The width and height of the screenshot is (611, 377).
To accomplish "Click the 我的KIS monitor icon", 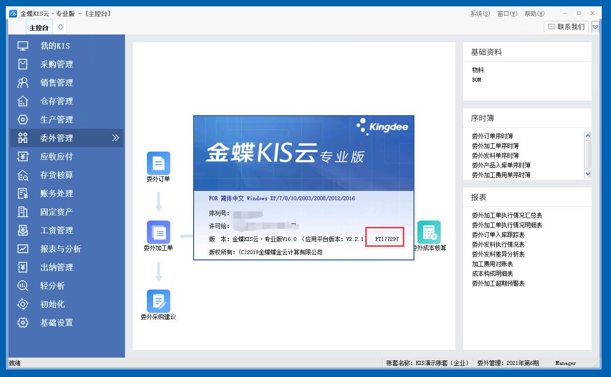I will point(23,46).
